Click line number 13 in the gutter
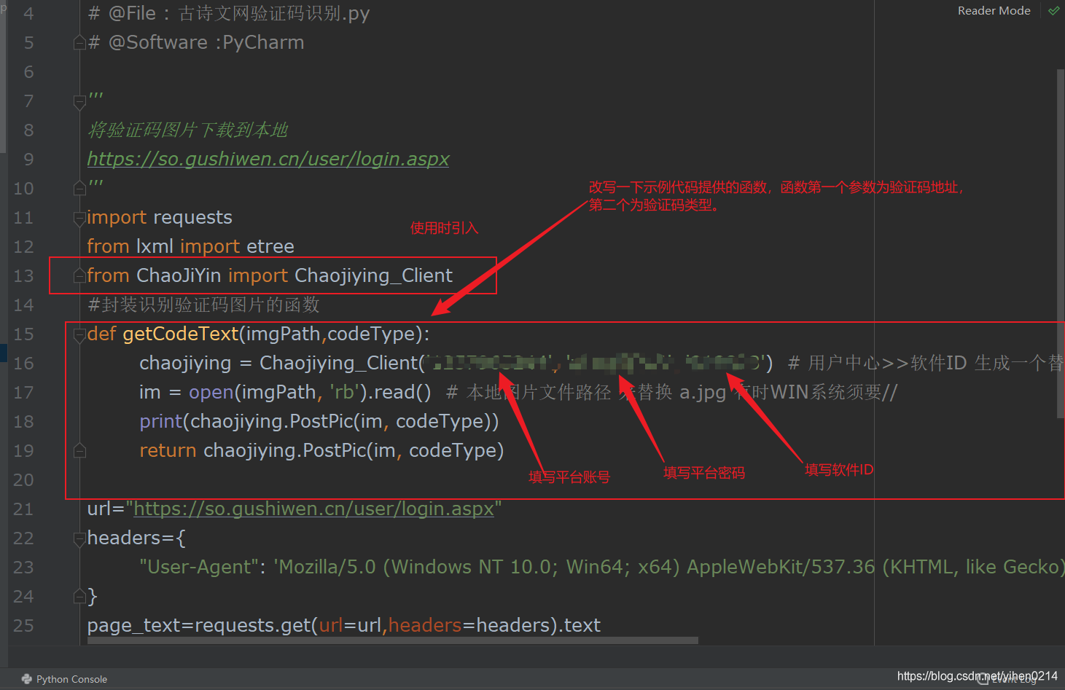The image size is (1065, 690). pos(23,275)
